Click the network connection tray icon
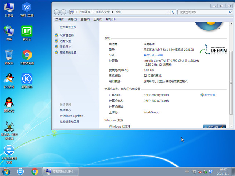This screenshot has height=176, width=235. tap(194, 172)
